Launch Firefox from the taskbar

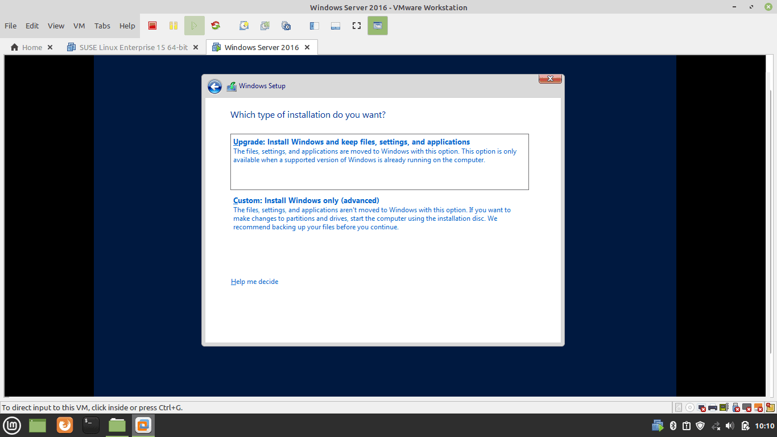[x=65, y=425]
